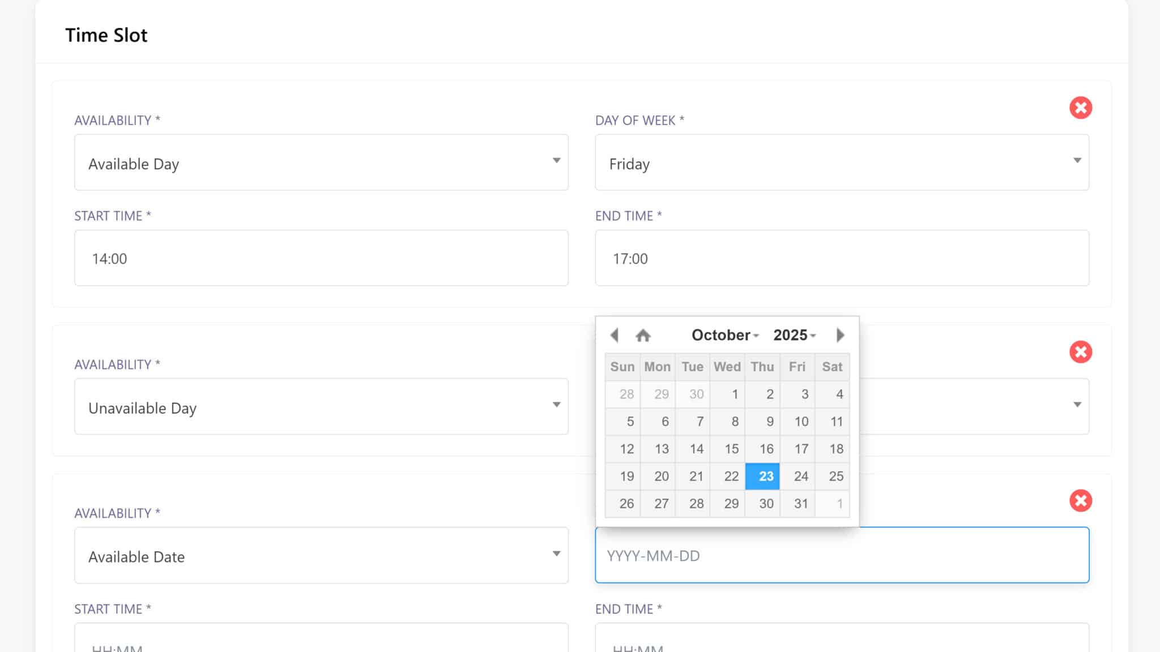Open the Friday day-of-week dropdown
The height and width of the screenshot is (652, 1160).
(x=842, y=162)
